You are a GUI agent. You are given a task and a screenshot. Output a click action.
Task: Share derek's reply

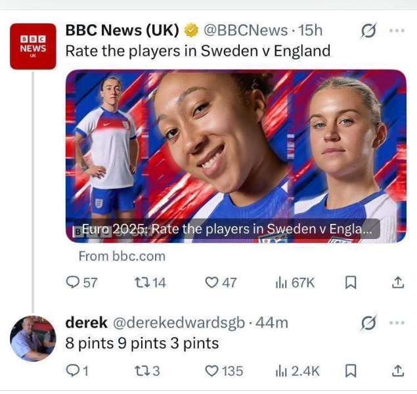coord(398,370)
